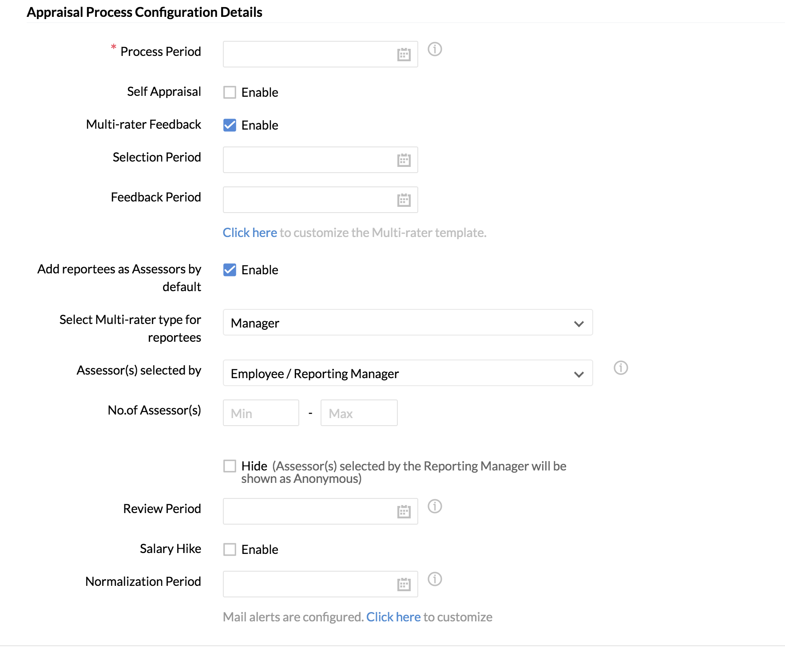This screenshot has height=648, width=785.
Task: Open the Multi-rater type Manager dropdown
Action: [408, 323]
